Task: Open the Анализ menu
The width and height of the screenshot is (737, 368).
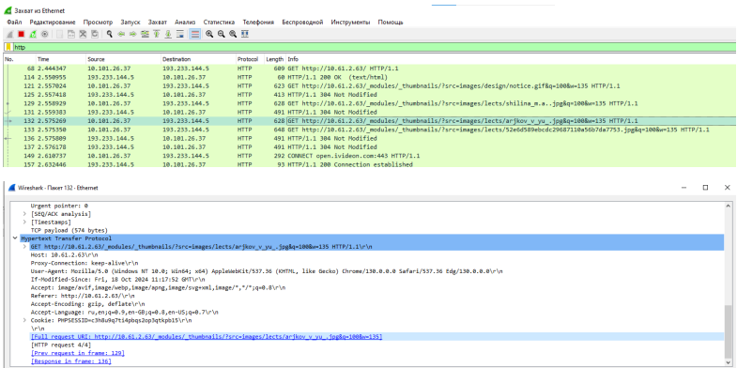Action: point(185,23)
